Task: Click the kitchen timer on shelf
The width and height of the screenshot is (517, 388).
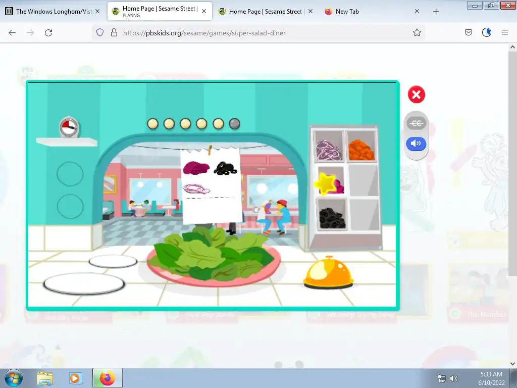Action: (x=69, y=127)
